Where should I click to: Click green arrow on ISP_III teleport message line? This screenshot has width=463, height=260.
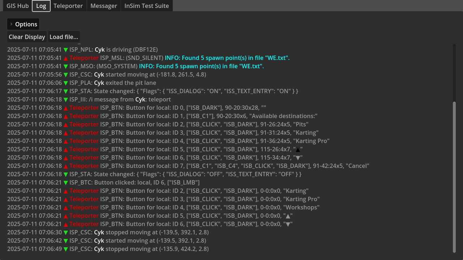(x=66, y=100)
